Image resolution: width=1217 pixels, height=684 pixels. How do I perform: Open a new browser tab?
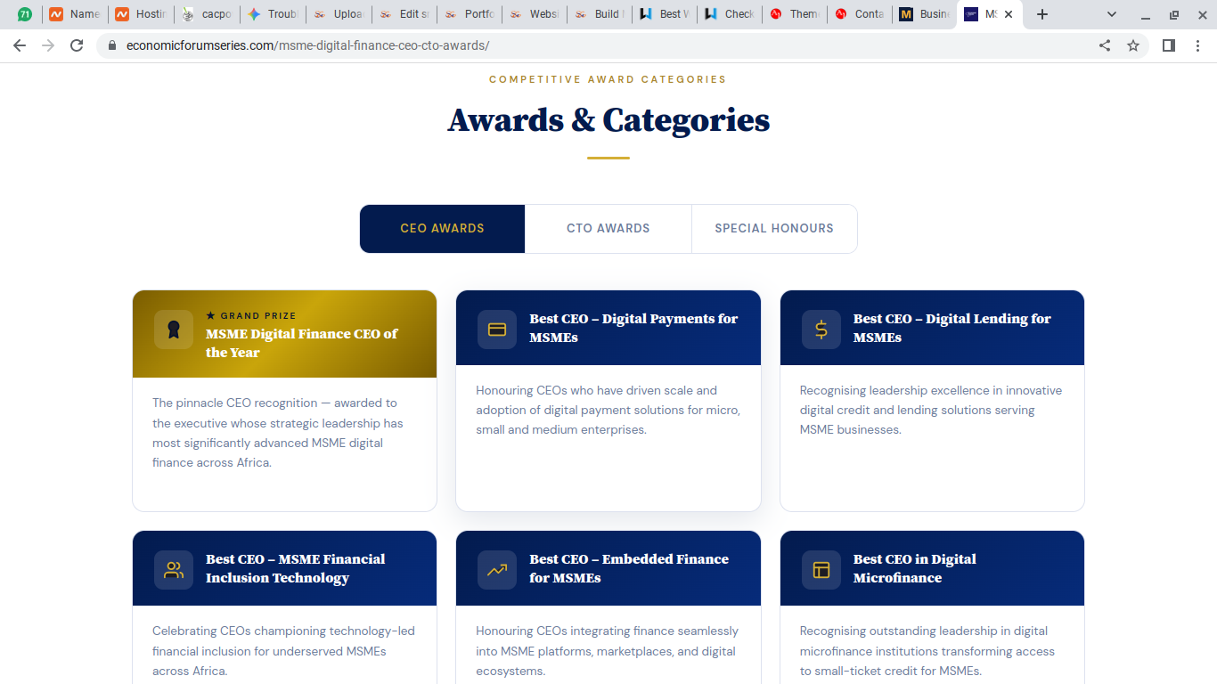point(1042,14)
